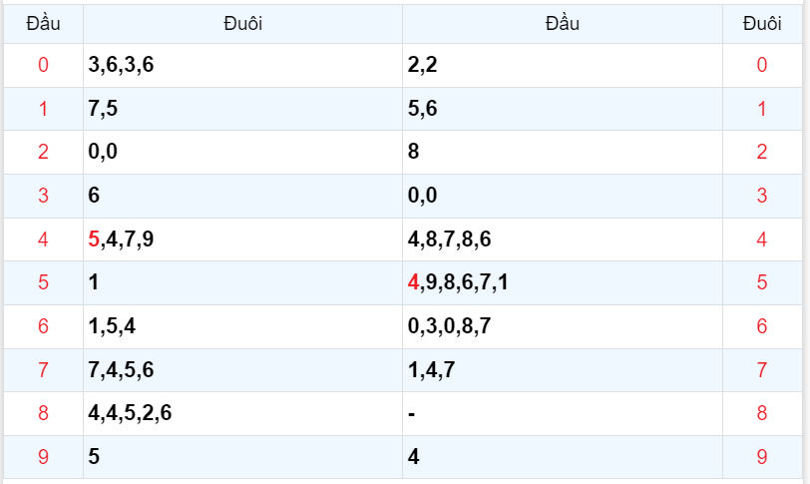Select the cell showing '1,5,4'
The height and width of the screenshot is (484, 810).
click(x=112, y=326)
